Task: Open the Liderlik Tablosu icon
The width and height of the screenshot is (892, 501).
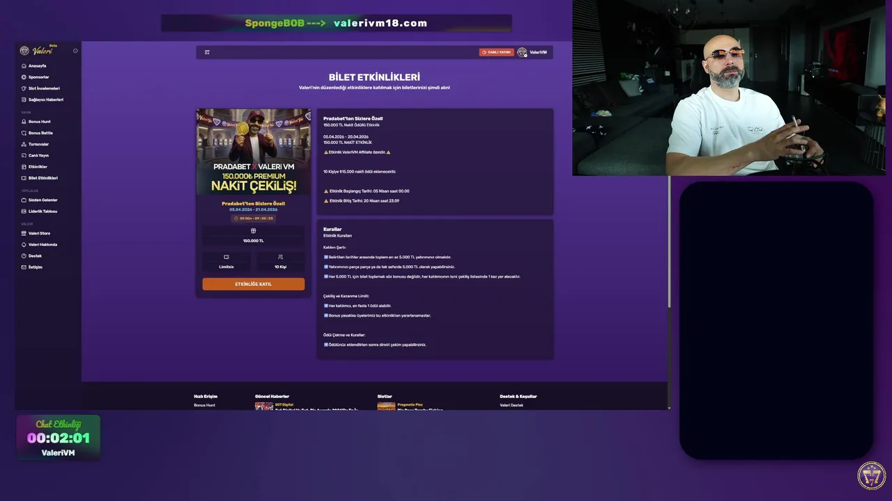Action: pos(24,211)
